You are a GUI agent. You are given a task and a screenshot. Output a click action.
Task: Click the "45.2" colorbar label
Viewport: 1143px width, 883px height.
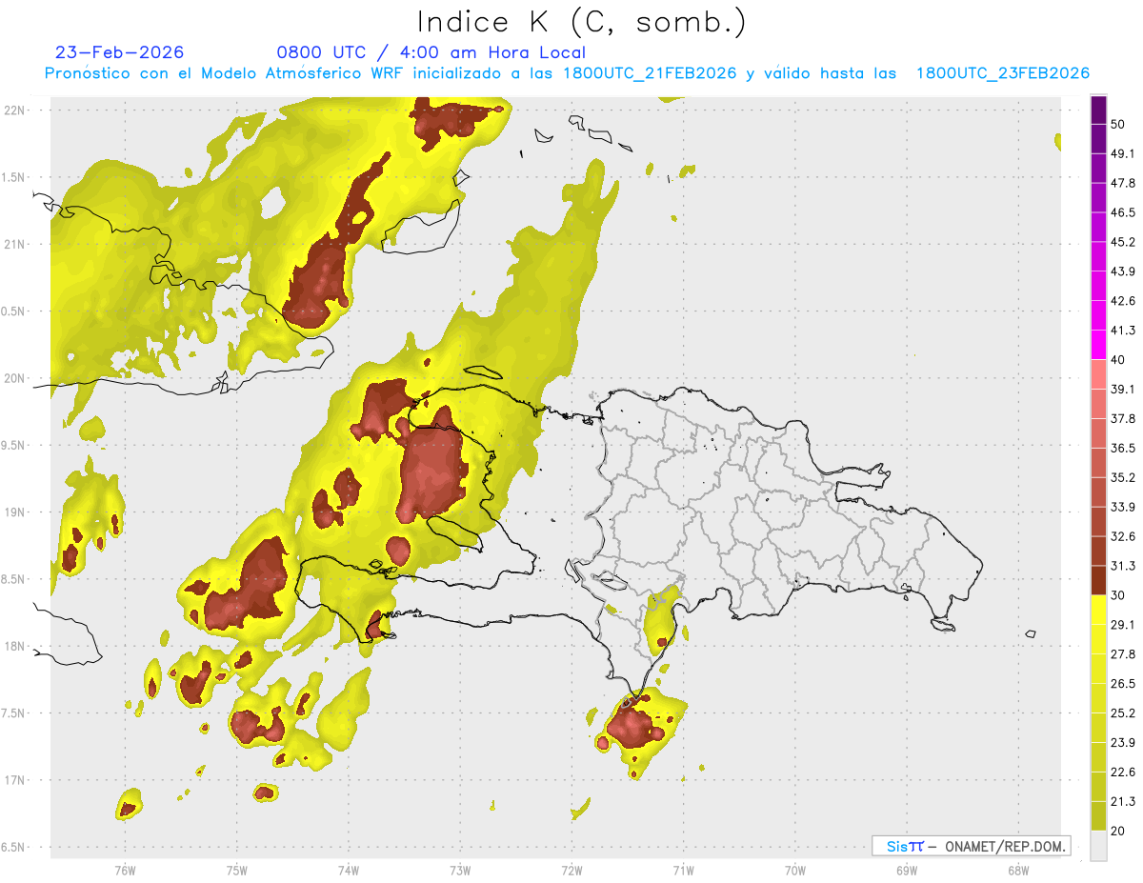pyautogui.click(x=1123, y=242)
